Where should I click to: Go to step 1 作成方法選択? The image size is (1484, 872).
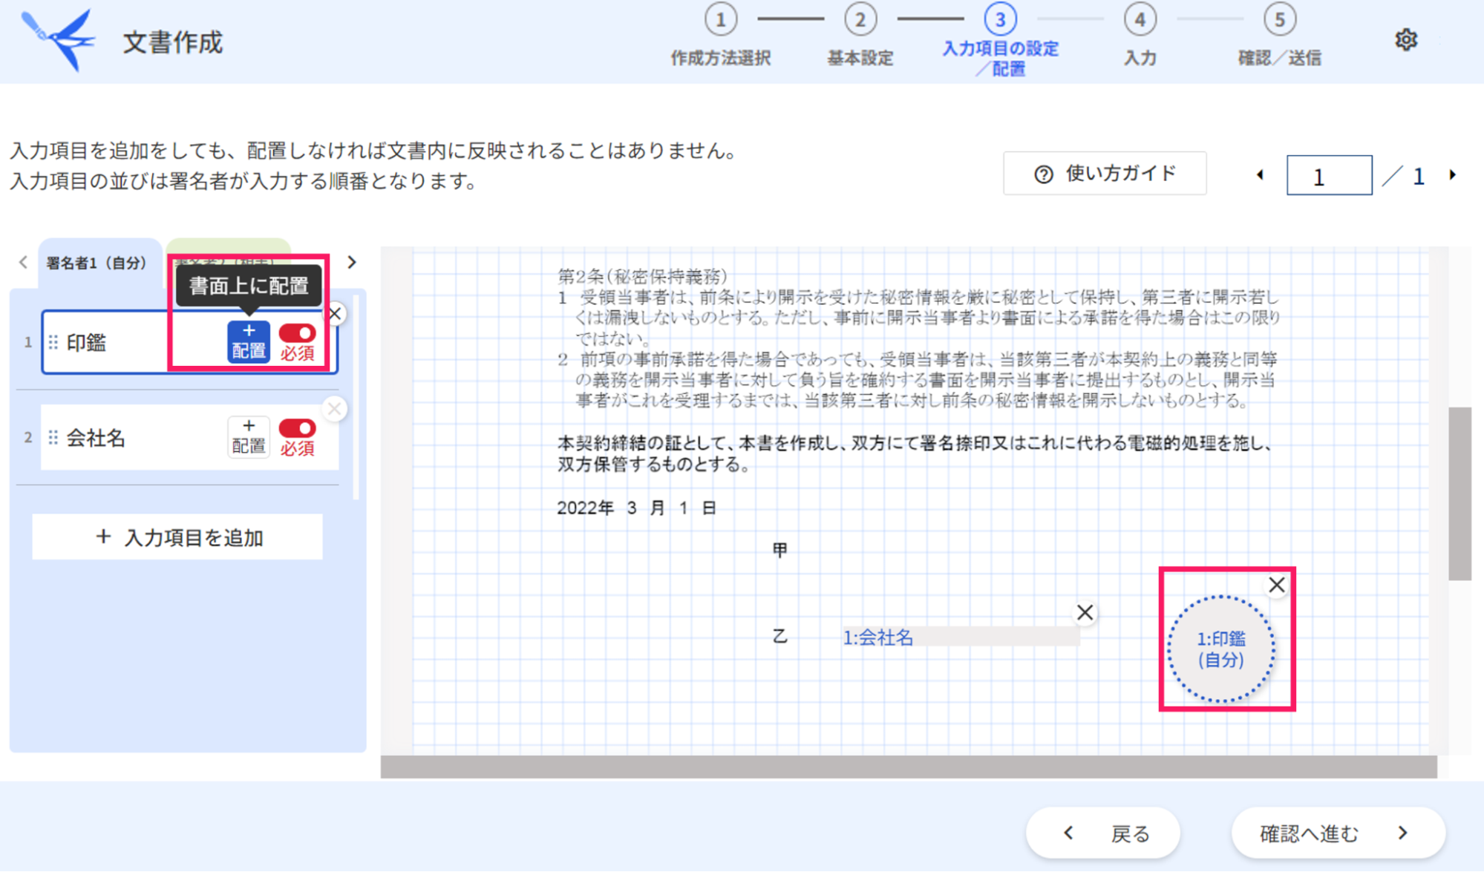pos(721,36)
